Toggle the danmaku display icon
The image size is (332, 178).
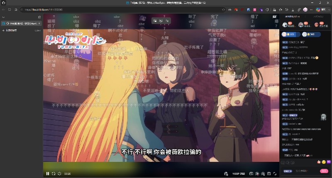tap(251, 173)
